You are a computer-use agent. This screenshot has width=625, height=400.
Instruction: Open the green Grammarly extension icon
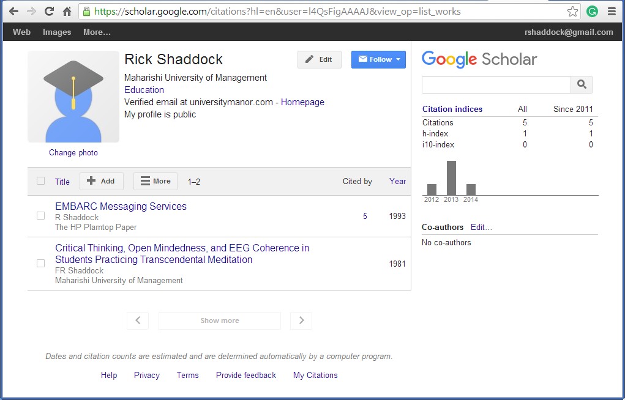(x=593, y=12)
